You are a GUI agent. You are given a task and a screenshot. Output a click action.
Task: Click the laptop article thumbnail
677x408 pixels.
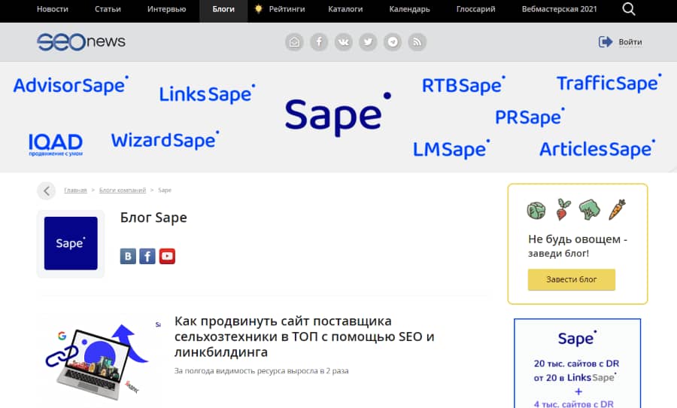(x=97, y=361)
